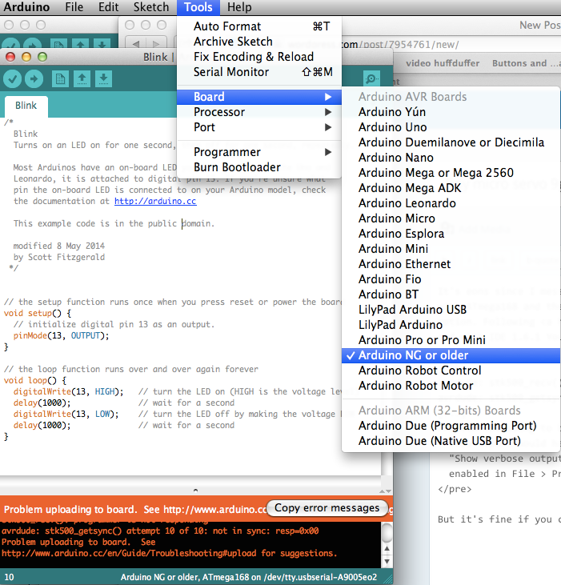Click the Buttons and bookmark in browser
Screen dimensions: 561x585
tap(526, 63)
